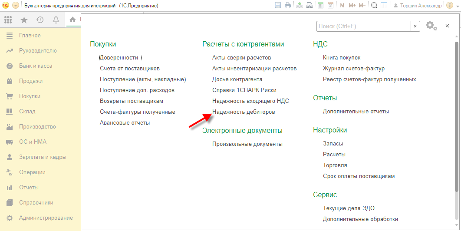
Task: Open the 1C main menu dropdown arrow
Action: click(x=16, y=5)
